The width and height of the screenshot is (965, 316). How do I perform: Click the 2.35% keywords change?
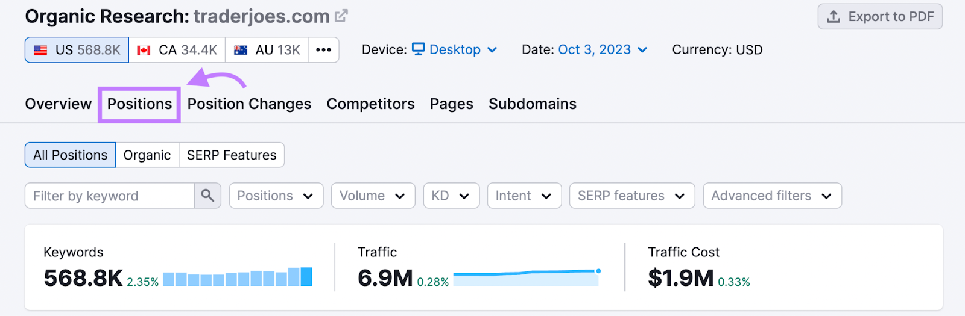coord(143,282)
